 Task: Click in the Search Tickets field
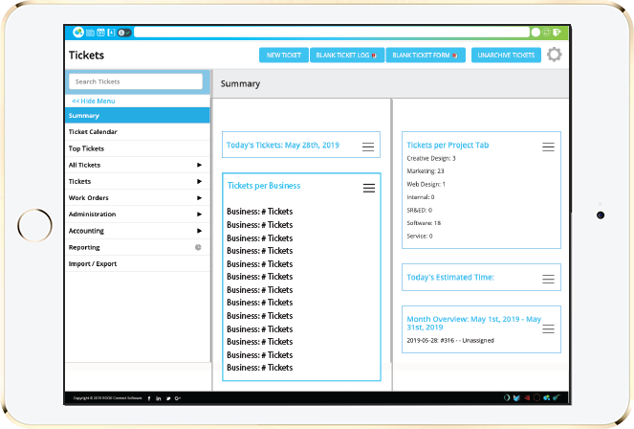coord(136,81)
